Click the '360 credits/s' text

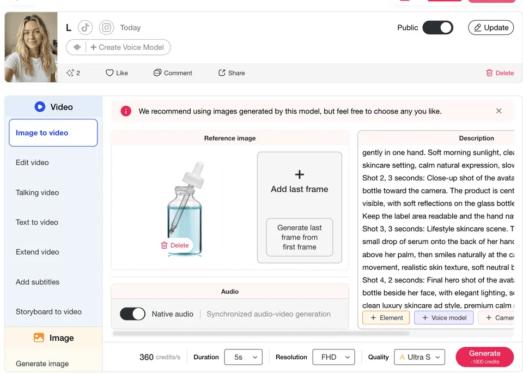coord(160,357)
